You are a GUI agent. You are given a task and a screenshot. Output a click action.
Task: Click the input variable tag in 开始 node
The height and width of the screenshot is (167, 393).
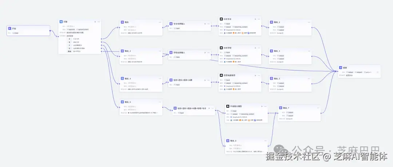pyautogui.click(x=16, y=33)
